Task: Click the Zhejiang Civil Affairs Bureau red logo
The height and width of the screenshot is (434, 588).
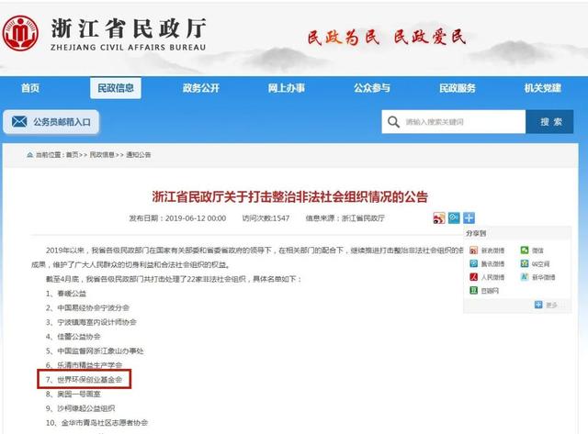Action: pos(20,33)
